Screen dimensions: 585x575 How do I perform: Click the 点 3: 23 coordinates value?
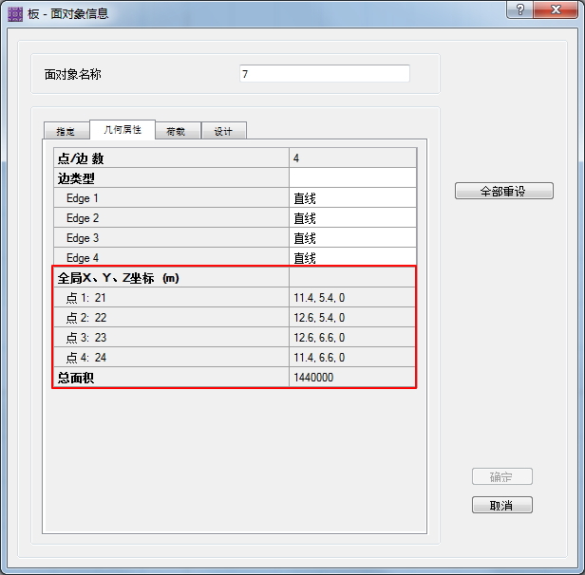tap(352, 338)
